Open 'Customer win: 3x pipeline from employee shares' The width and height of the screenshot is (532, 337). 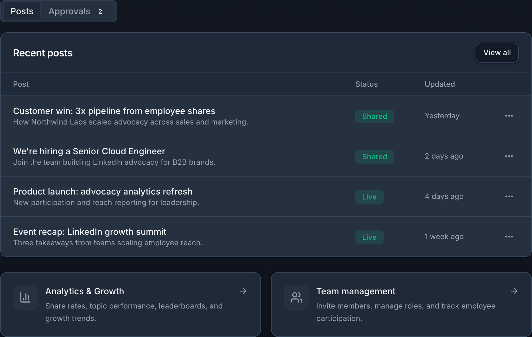[x=114, y=111]
